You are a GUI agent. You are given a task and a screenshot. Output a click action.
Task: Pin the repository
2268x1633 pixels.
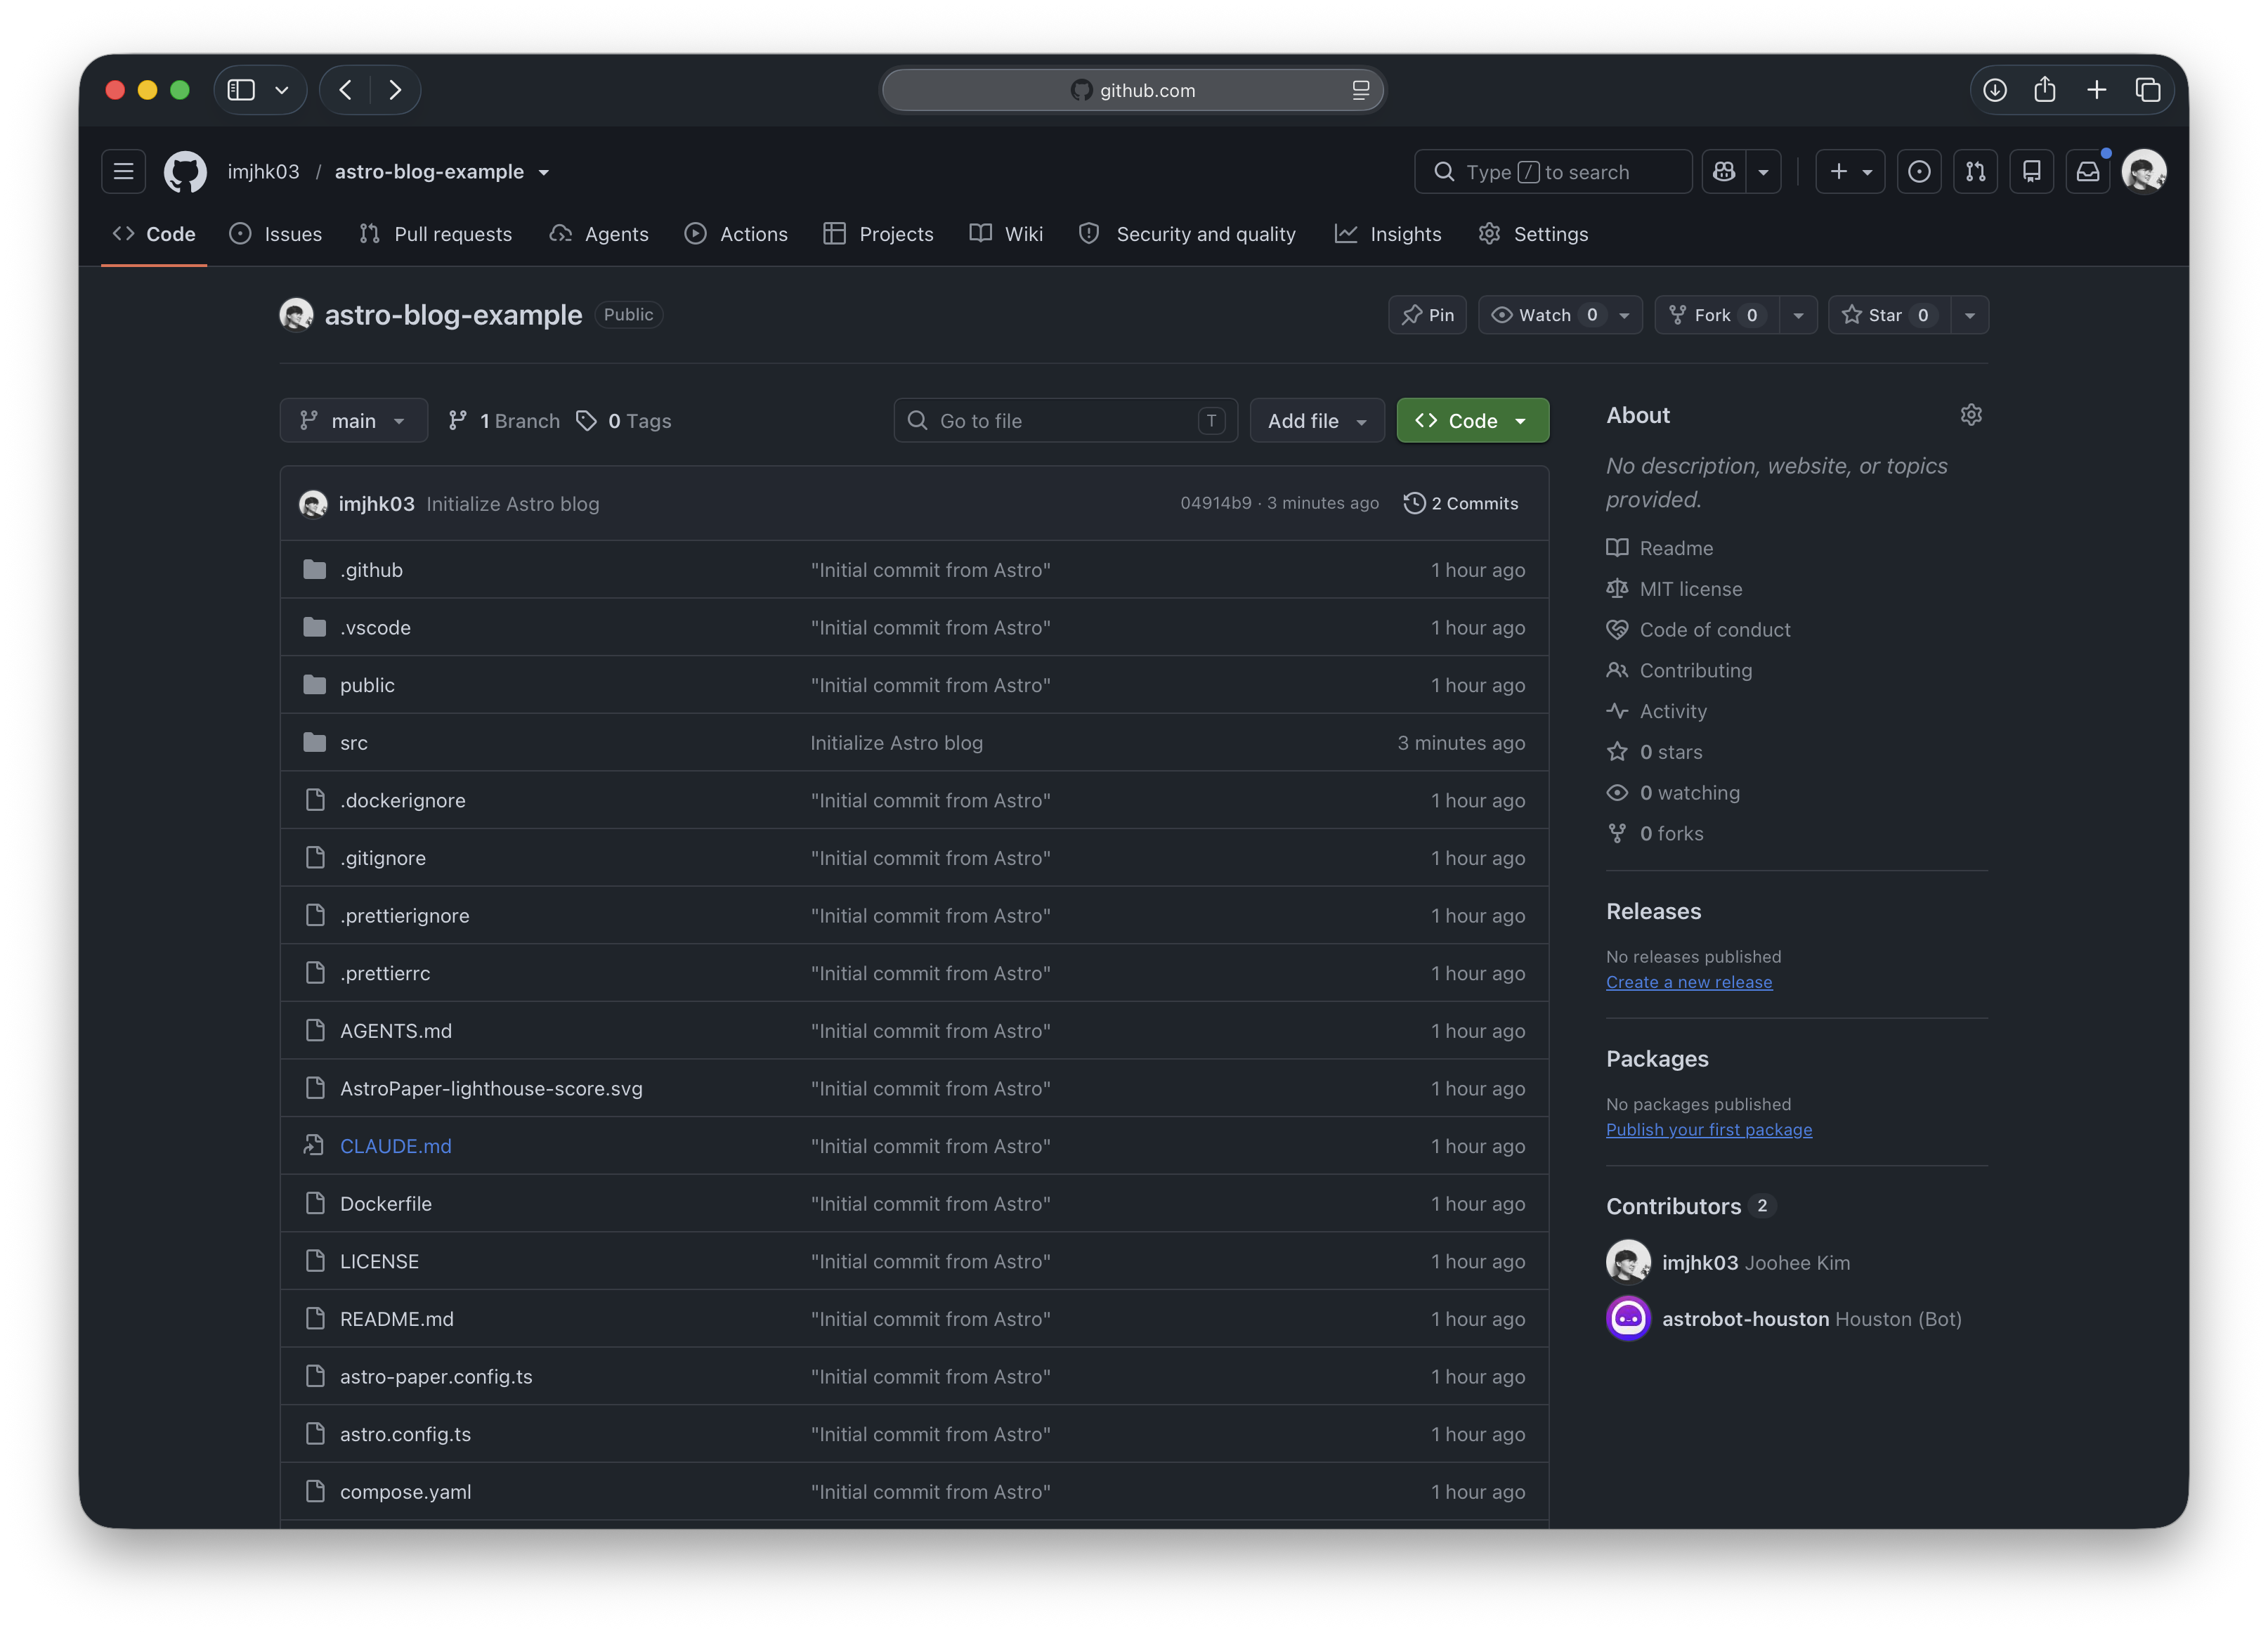coord(1427,315)
